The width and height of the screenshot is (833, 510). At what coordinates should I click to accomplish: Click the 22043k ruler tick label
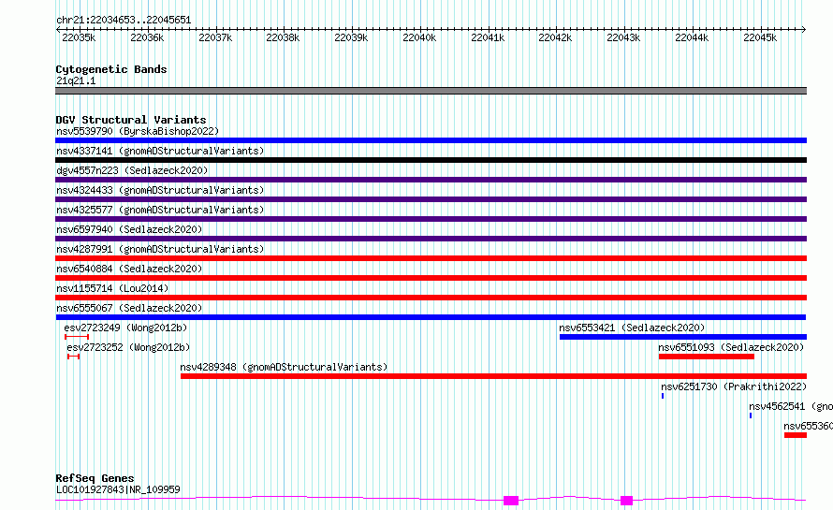tap(623, 37)
